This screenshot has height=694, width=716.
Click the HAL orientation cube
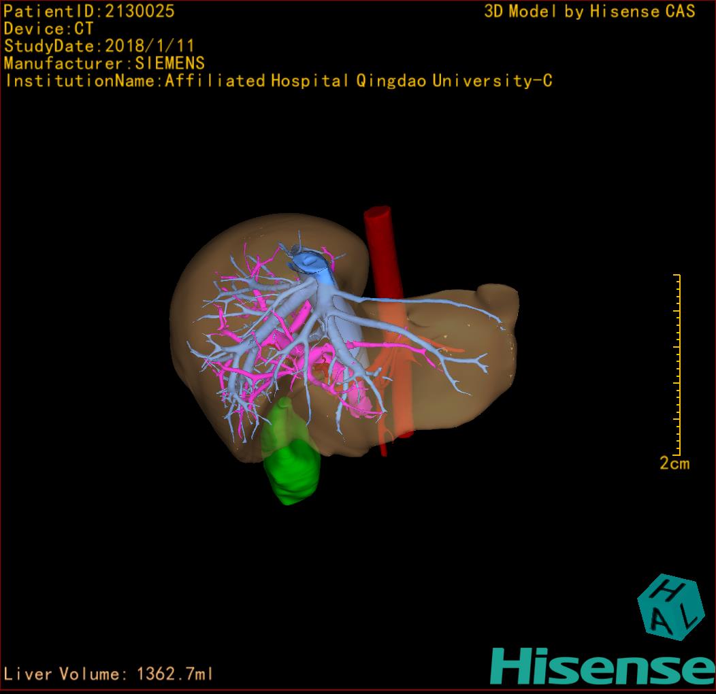pos(670,607)
